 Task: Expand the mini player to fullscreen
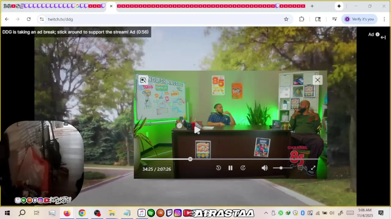point(313,168)
